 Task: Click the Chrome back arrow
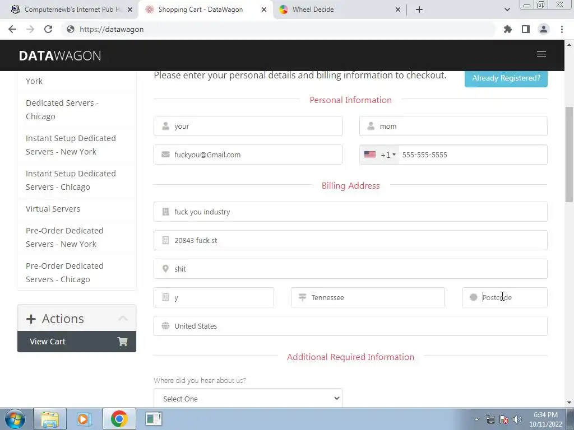12,29
